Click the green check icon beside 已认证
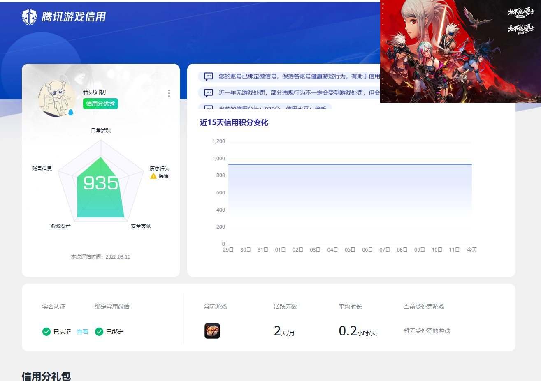This screenshot has height=381, width=541. pyautogui.click(x=46, y=332)
